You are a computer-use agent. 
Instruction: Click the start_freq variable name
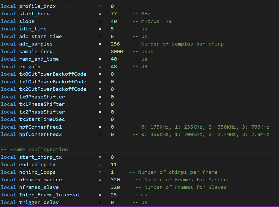tap(34, 13)
